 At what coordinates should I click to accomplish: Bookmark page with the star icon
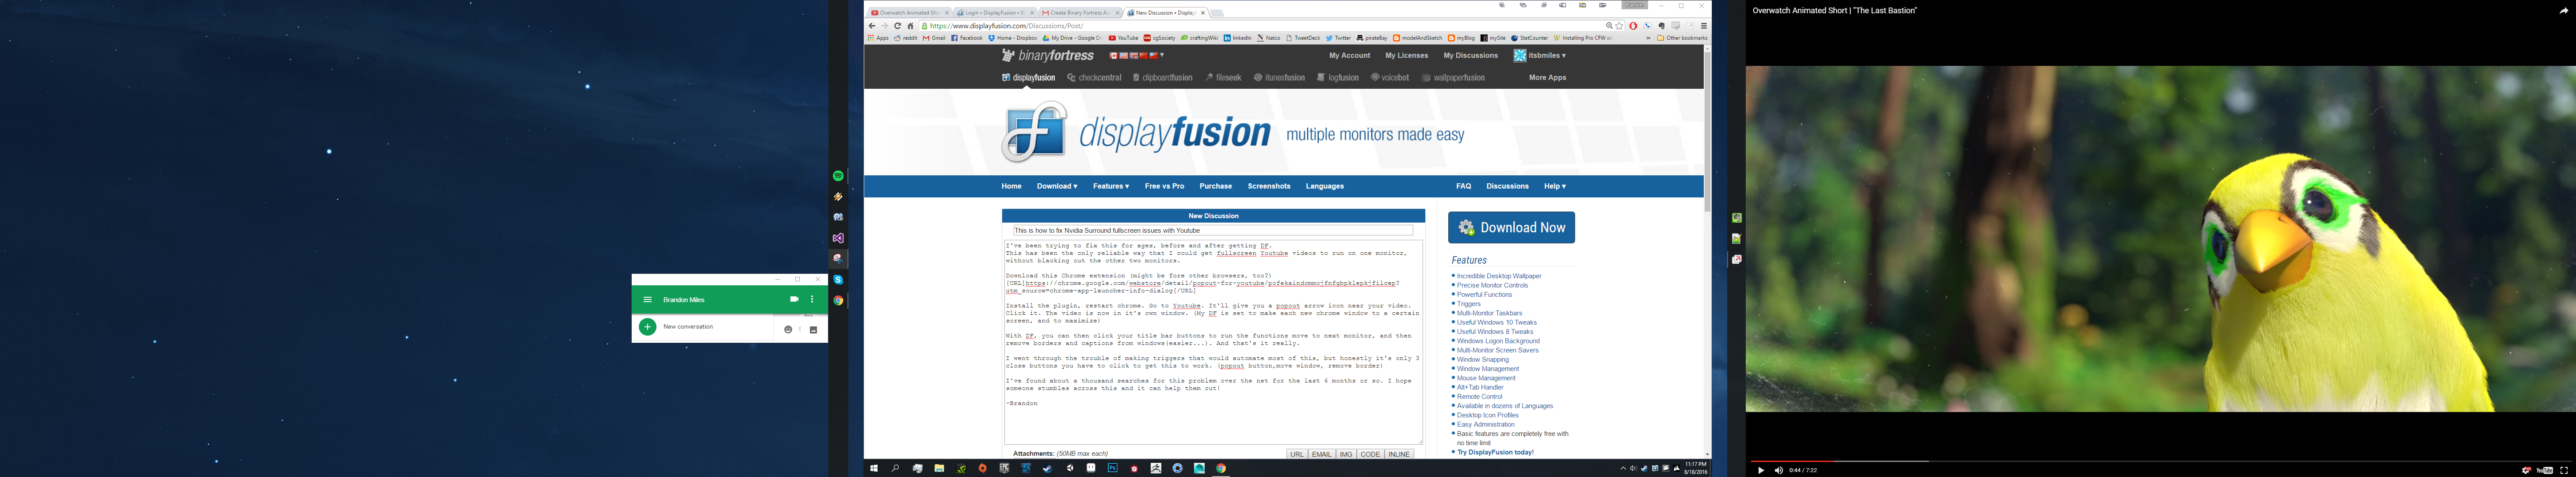(1619, 26)
